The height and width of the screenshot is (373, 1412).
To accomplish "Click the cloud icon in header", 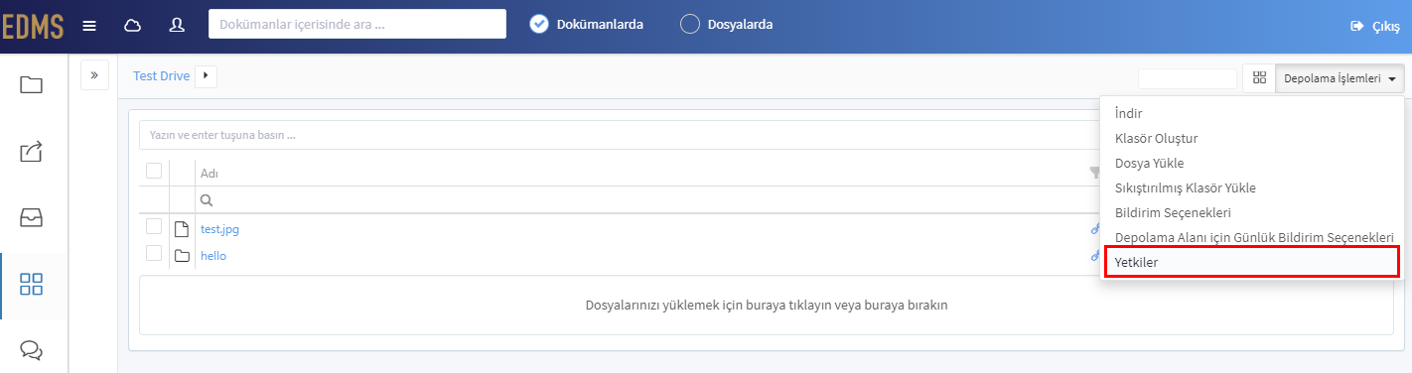I will [132, 26].
